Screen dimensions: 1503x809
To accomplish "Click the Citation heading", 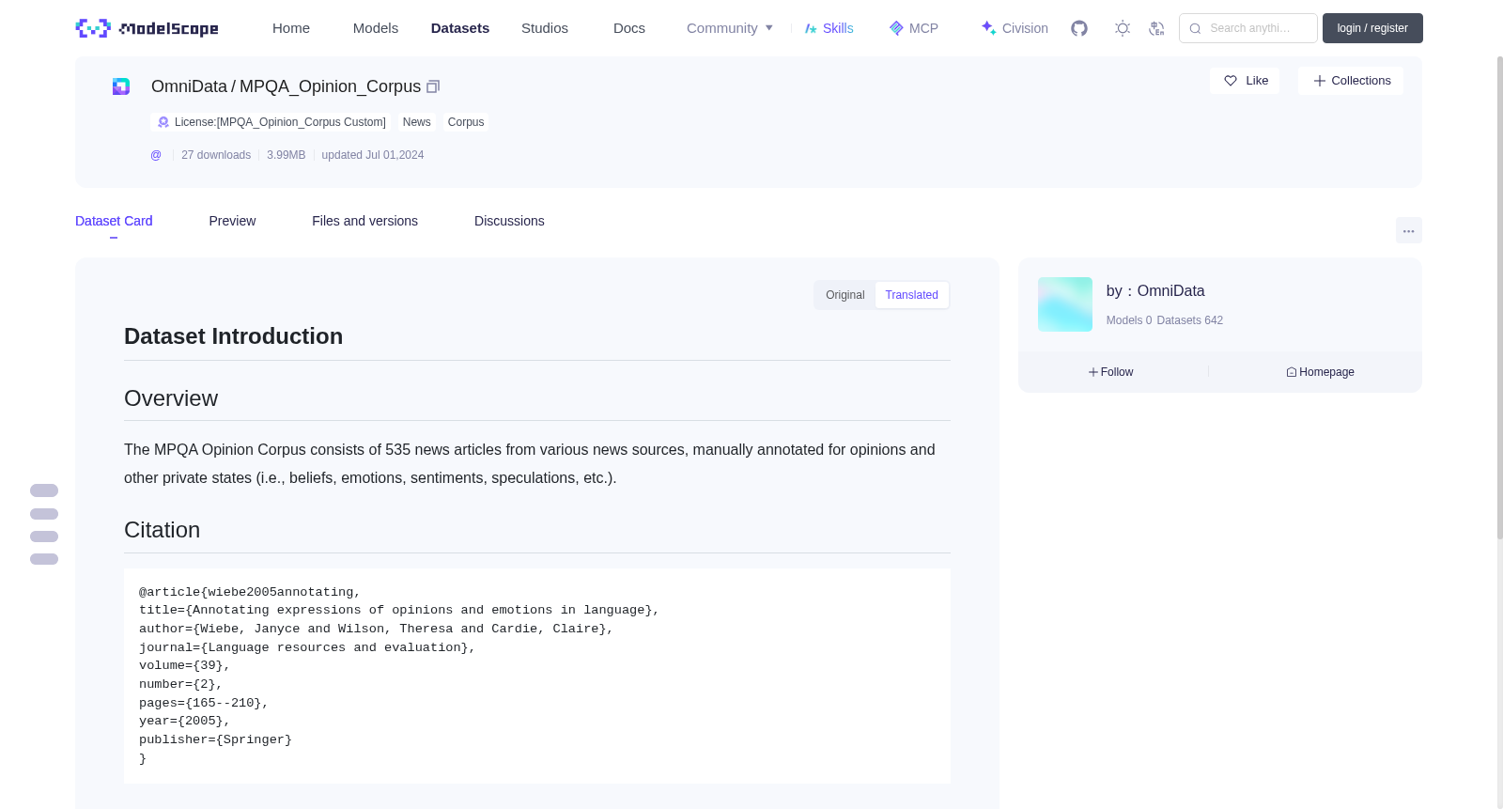I will tap(162, 530).
